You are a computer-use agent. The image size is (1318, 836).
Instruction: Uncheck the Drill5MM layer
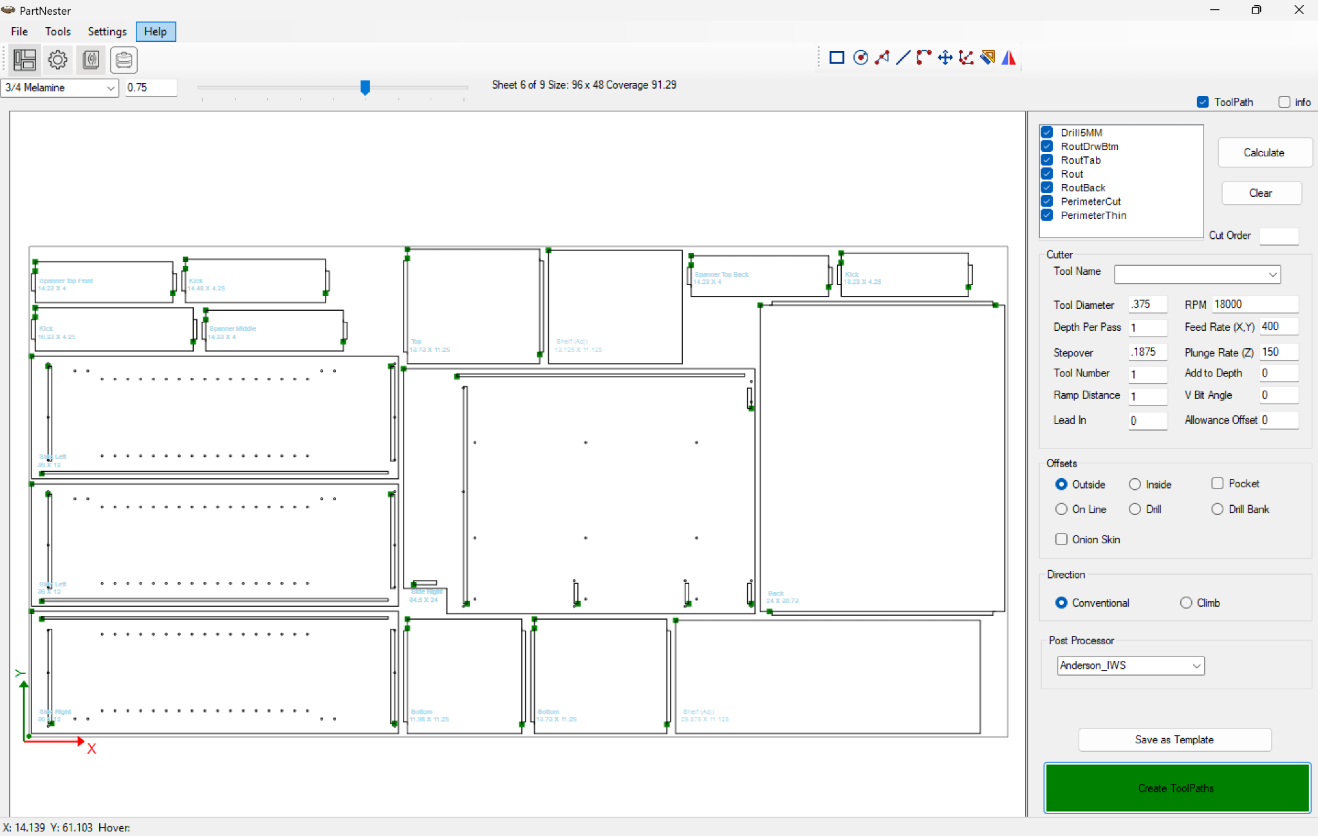(x=1047, y=133)
